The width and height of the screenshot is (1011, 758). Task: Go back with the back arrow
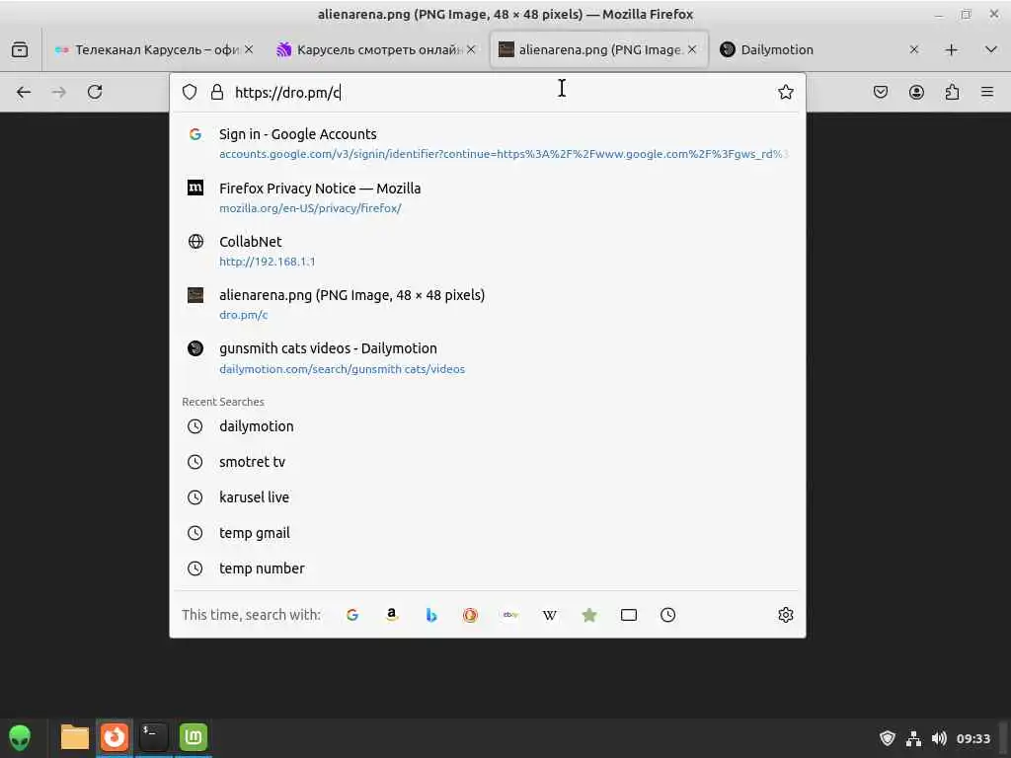coord(24,92)
